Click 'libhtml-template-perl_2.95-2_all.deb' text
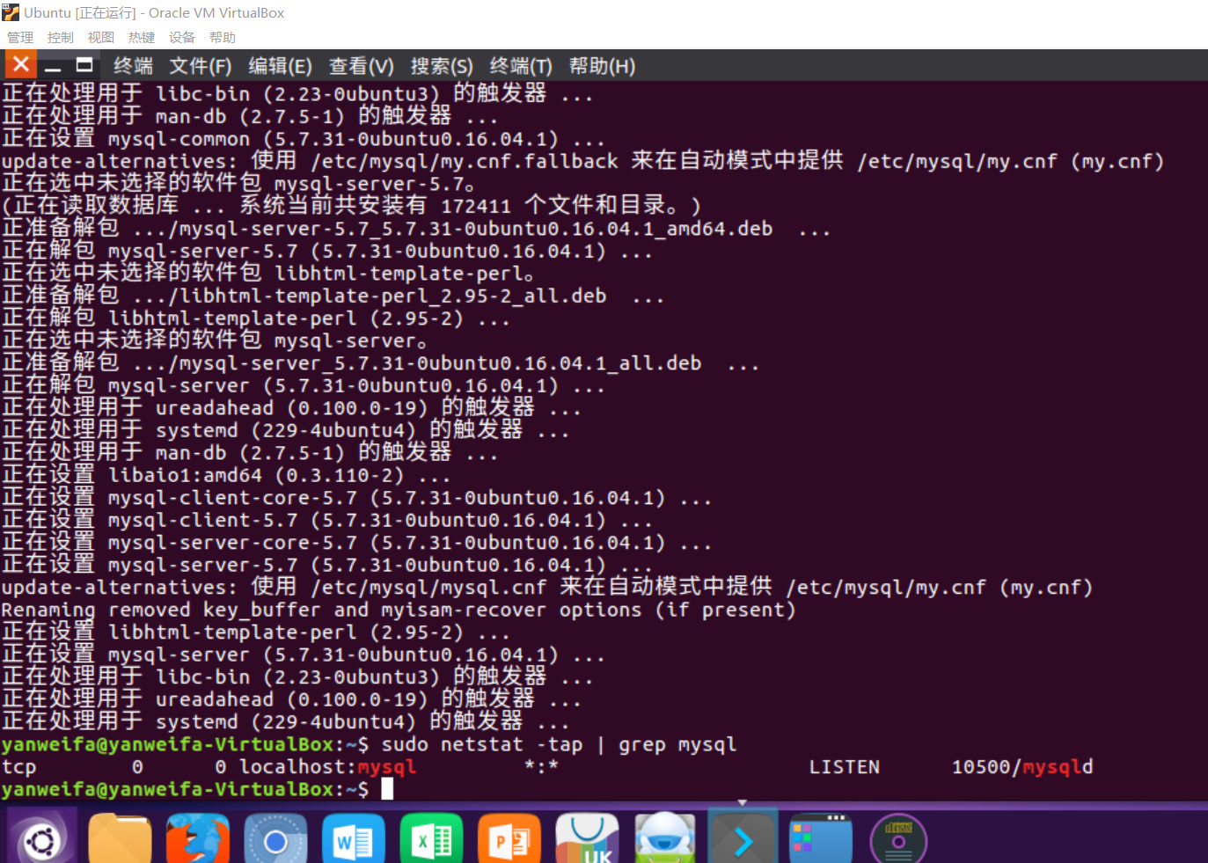The height and width of the screenshot is (863, 1208). 392,296
